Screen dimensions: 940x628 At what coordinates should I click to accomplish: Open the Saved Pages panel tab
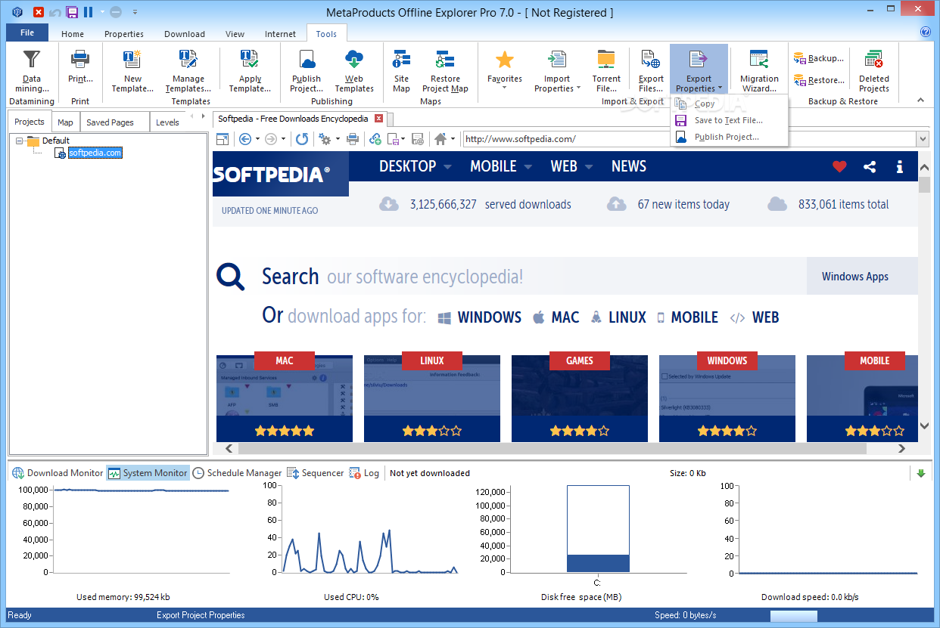coord(110,122)
